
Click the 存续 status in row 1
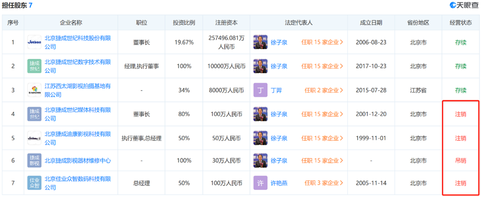(x=461, y=42)
